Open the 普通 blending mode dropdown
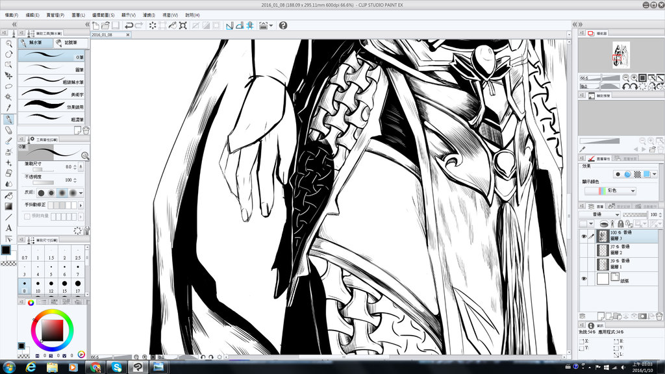This screenshot has width=665, height=374. tap(599, 214)
